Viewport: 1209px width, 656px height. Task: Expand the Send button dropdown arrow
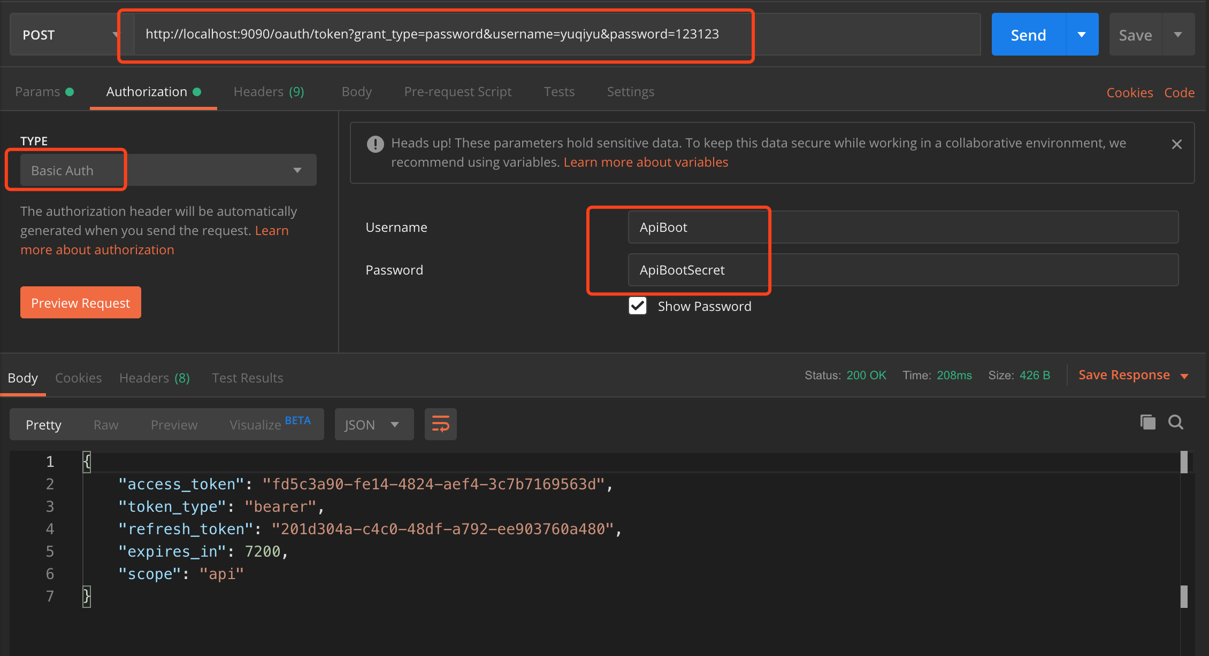coord(1082,35)
